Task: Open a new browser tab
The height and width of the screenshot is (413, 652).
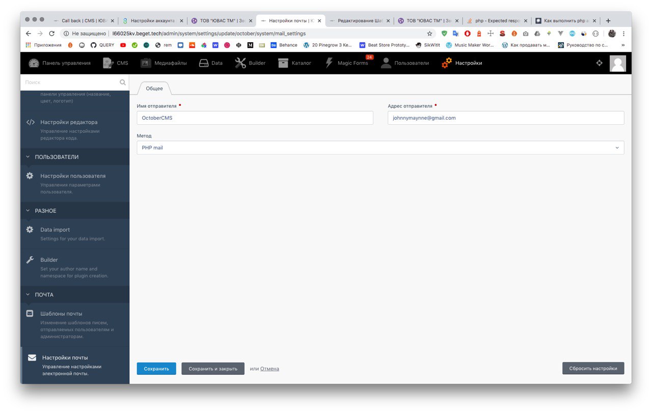Action: 608,21
